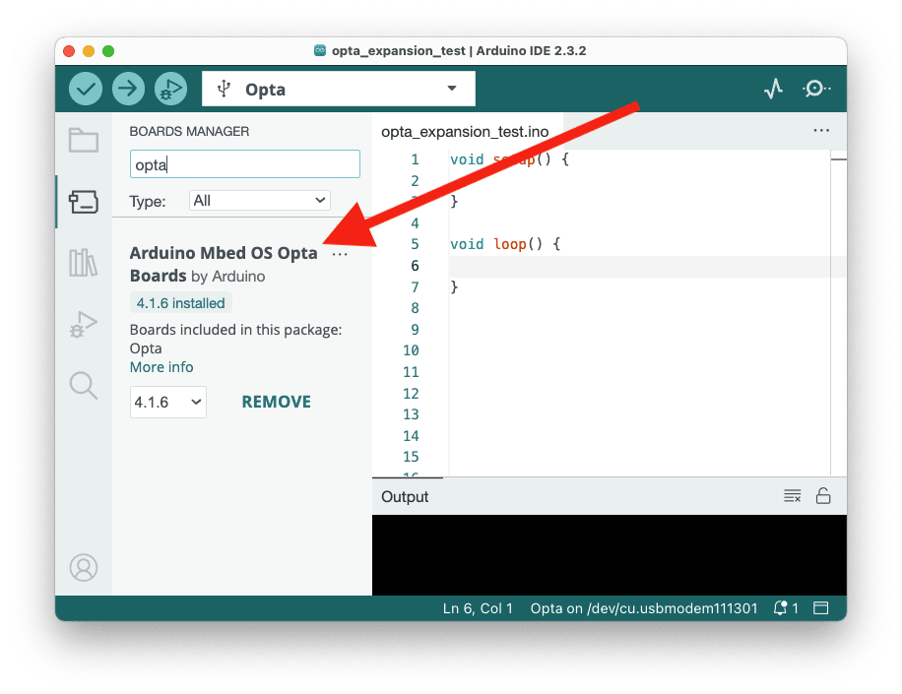
Task: Click the Arduino Mbed OS Opta Boards title
Action: tap(224, 265)
